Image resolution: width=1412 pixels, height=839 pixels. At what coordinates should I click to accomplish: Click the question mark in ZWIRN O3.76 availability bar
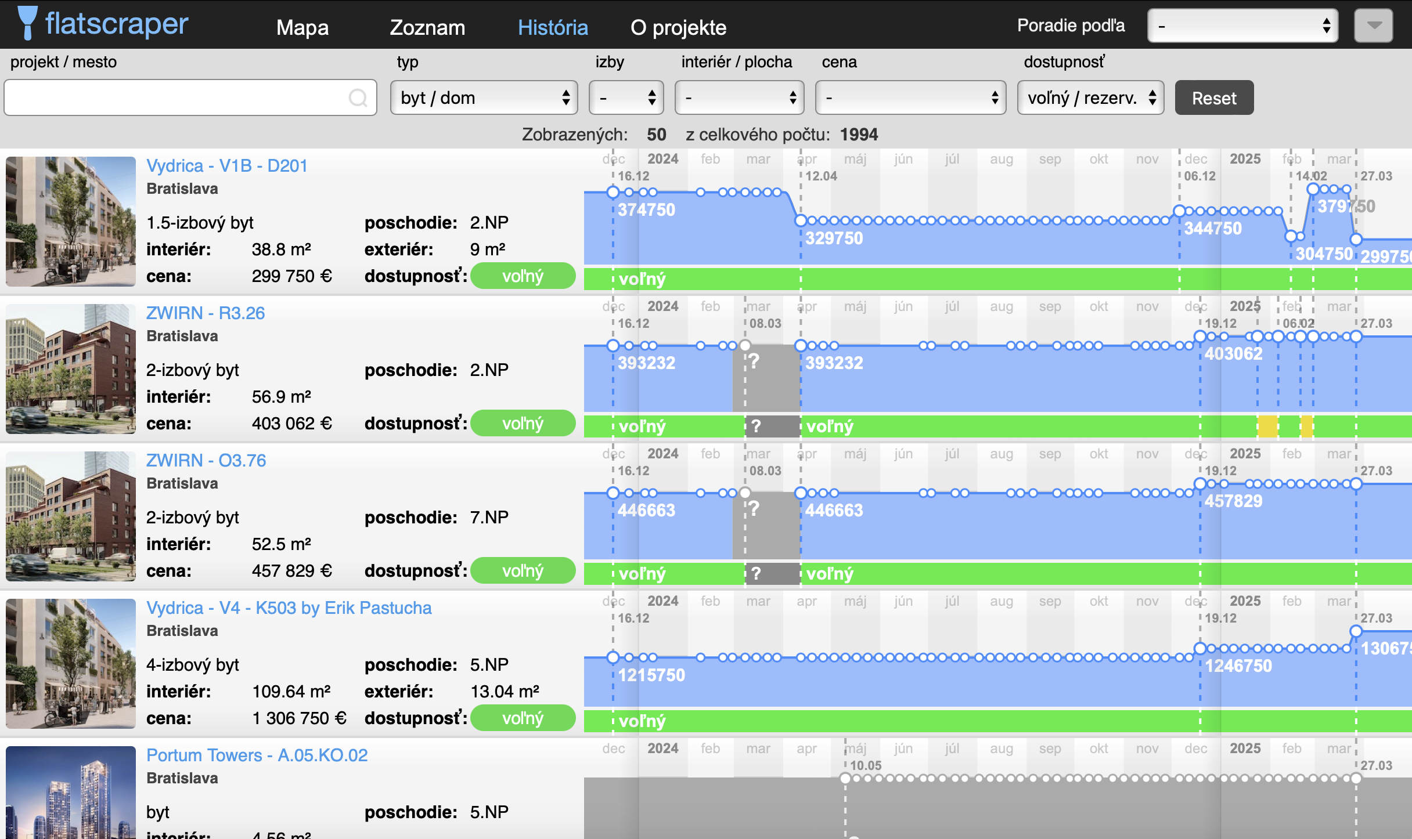point(756,574)
